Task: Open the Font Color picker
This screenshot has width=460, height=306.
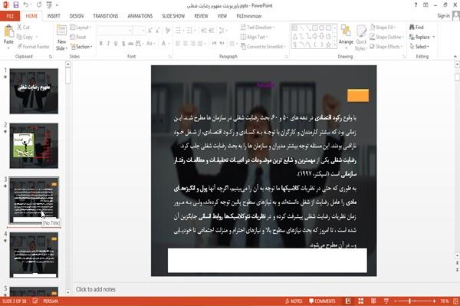Action: tap(166, 44)
